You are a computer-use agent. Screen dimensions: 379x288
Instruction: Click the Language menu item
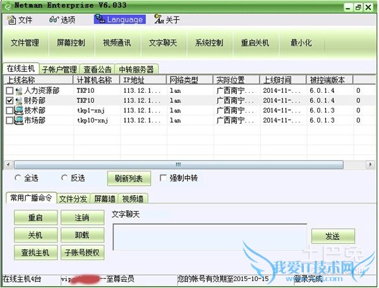coord(120,20)
